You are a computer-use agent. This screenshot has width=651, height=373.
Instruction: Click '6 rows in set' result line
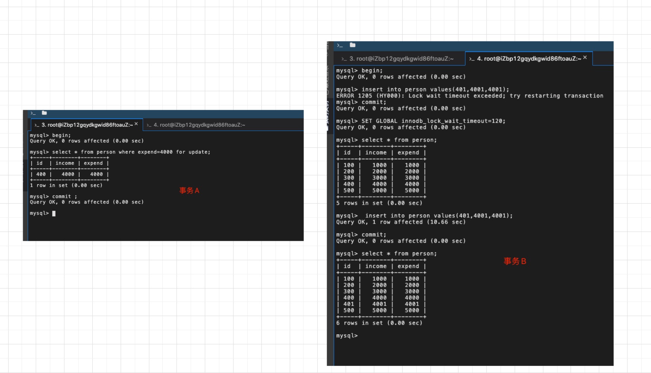(379, 323)
